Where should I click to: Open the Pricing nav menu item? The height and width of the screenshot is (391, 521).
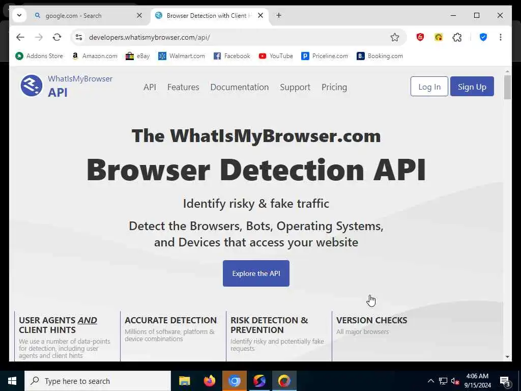pos(334,87)
